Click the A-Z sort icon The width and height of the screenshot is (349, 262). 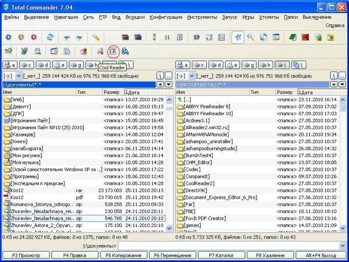click(x=167, y=37)
